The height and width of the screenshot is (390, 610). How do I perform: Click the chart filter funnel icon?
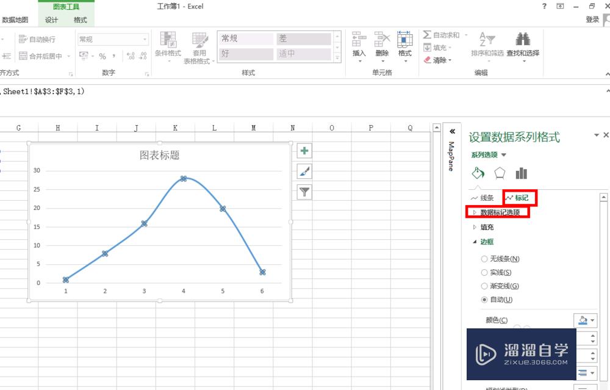(x=304, y=192)
